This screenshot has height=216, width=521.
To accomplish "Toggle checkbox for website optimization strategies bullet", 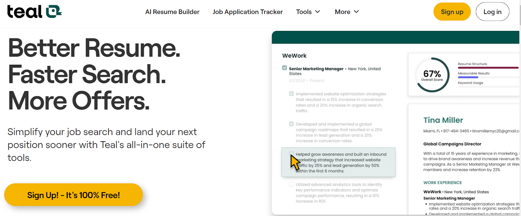I will [x=291, y=94].
